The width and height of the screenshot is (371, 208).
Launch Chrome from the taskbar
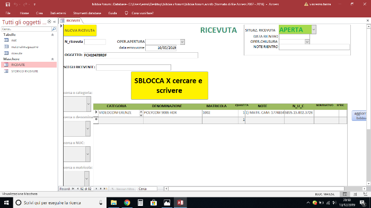point(127,203)
